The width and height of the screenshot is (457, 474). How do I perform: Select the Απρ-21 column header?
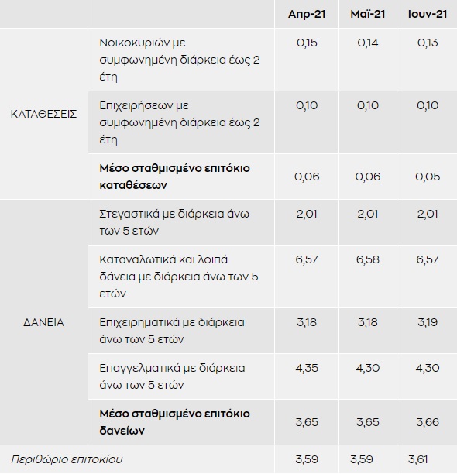pyautogui.click(x=307, y=14)
